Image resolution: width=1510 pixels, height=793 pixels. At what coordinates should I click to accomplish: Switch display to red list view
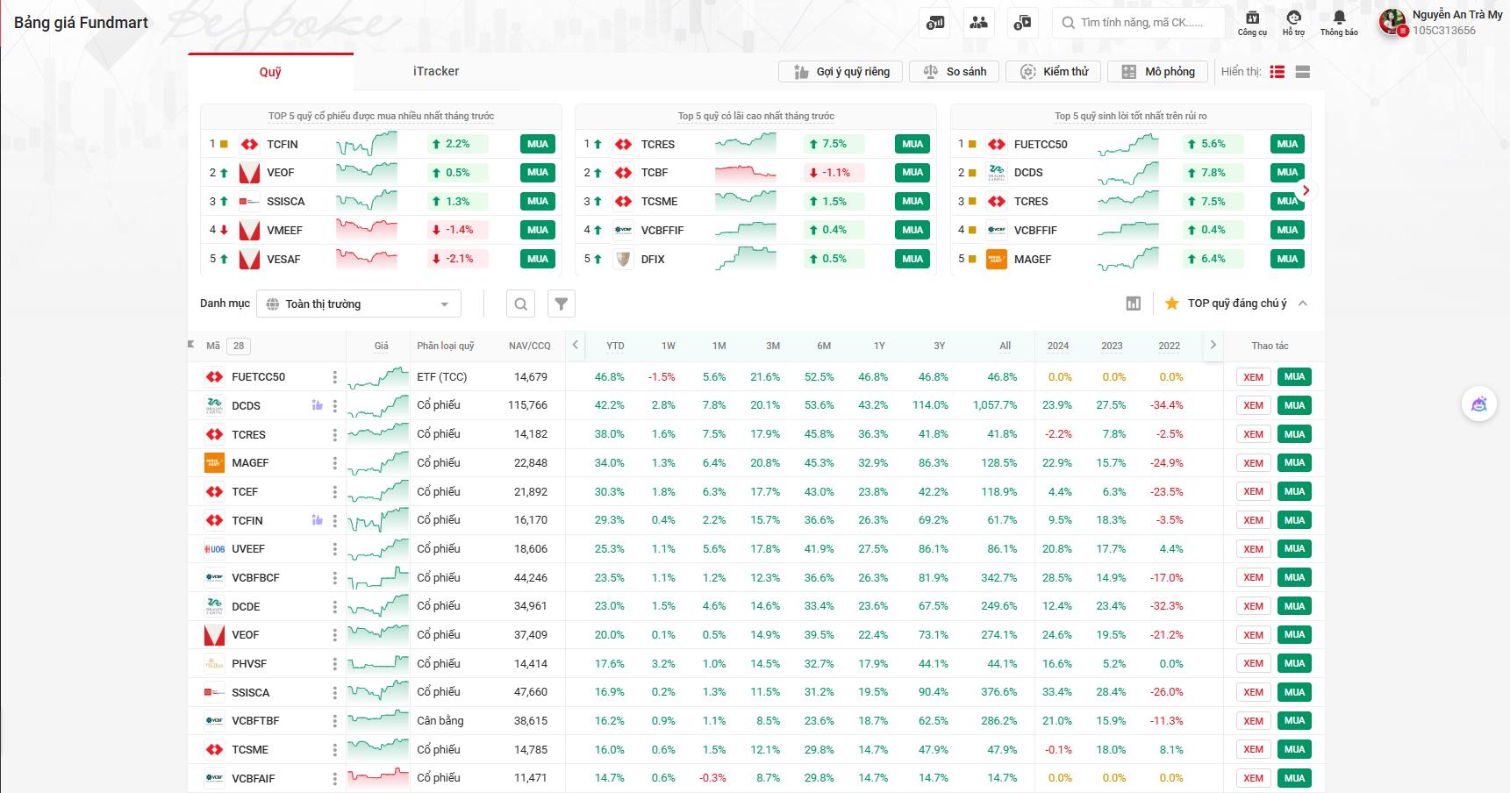point(1277,72)
